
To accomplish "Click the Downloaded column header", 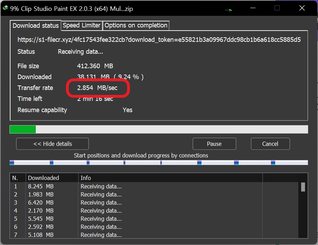I will [52, 178].
